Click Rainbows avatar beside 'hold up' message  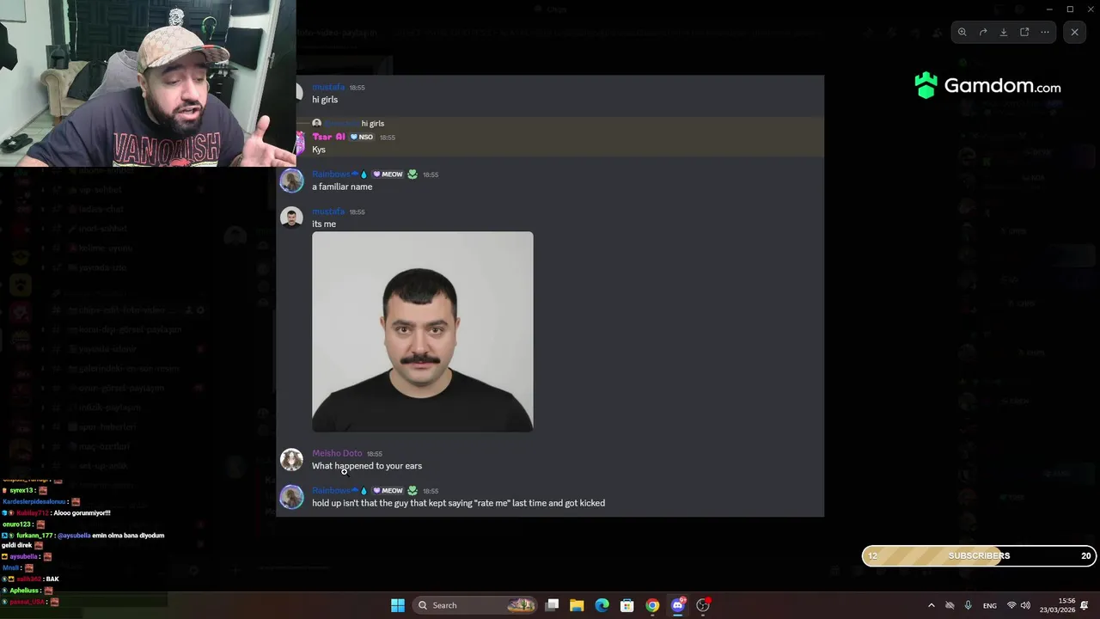click(x=291, y=497)
